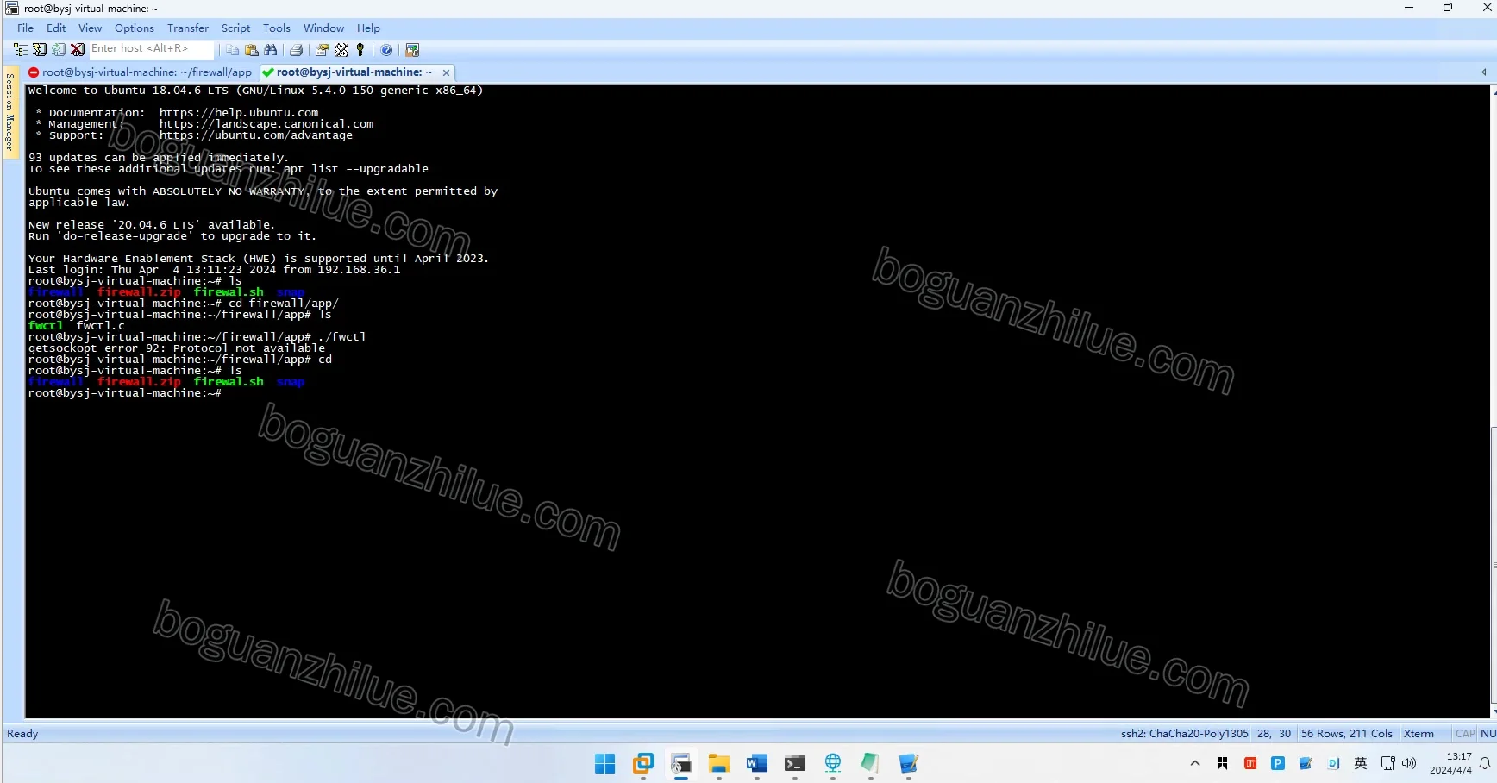Image resolution: width=1497 pixels, height=783 pixels.
Task: Open the Windows Start button
Action: pyautogui.click(x=605, y=763)
